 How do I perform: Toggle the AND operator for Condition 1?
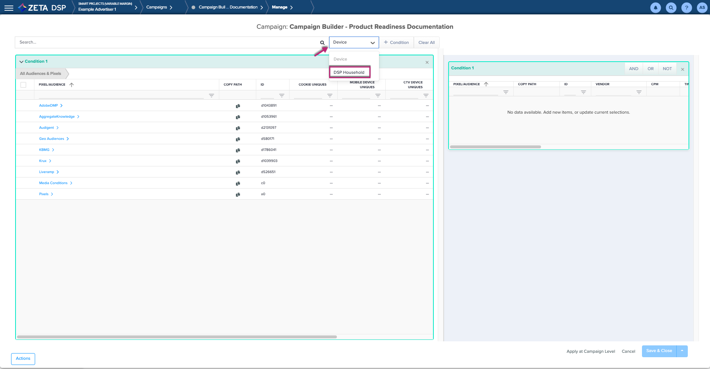[633, 69]
